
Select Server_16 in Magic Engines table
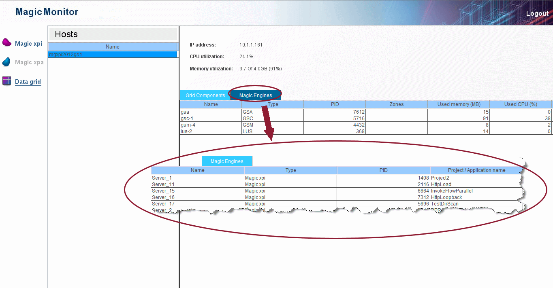point(197,197)
